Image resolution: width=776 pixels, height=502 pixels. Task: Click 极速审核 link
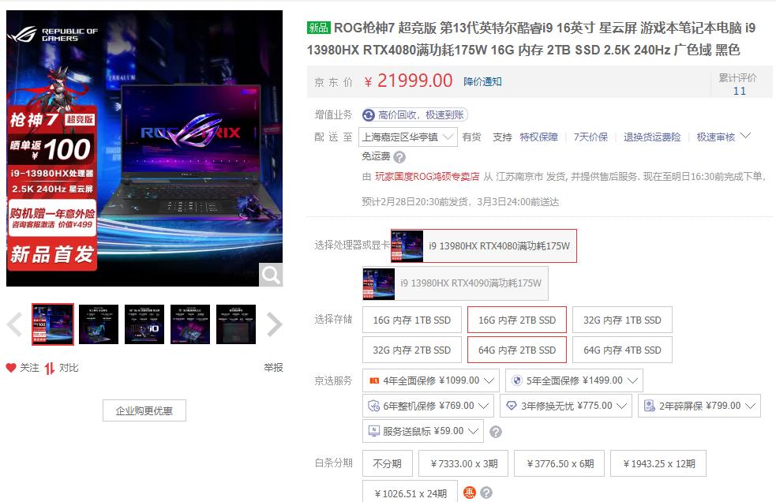716,137
